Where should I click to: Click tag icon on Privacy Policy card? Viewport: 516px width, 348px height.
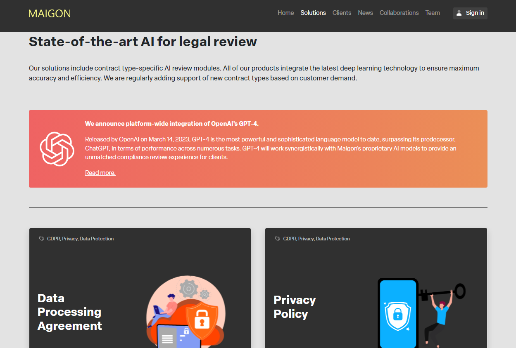(277, 239)
